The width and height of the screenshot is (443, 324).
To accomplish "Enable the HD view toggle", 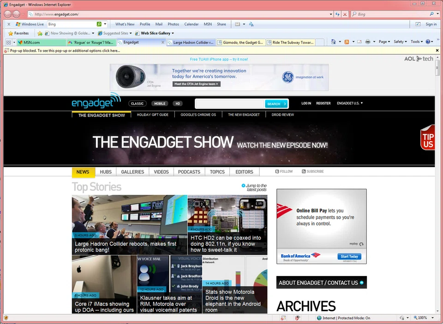I will click(x=178, y=104).
